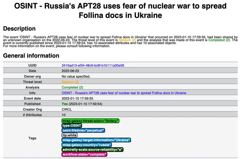Click the Date value 2022-06-23 in the table
The width and height of the screenshot is (242, 159).
[70, 71]
